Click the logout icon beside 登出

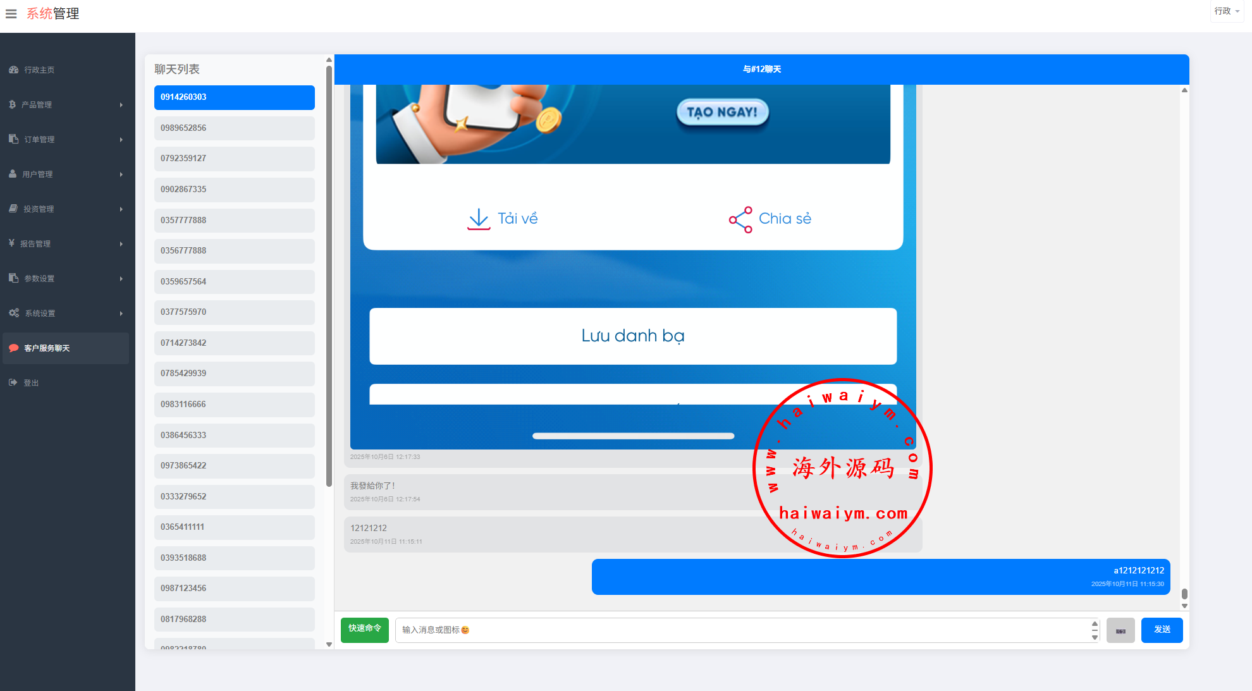tap(13, 382)
